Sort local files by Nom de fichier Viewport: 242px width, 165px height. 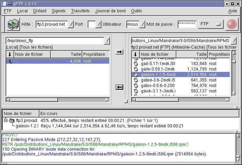tap(32, 54)
